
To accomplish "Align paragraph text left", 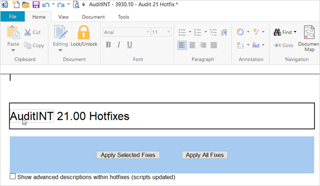I will coord(182,45).
